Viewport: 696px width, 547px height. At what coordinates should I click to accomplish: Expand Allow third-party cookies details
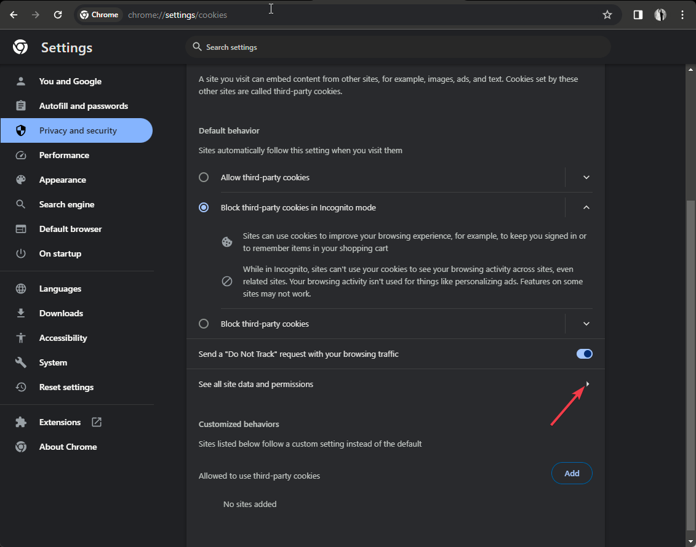click(x=586, y=177)
